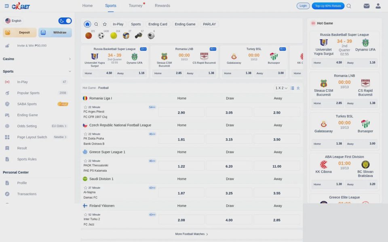Favorite the FK Dukla Praha match star

[x=85, y=134]
